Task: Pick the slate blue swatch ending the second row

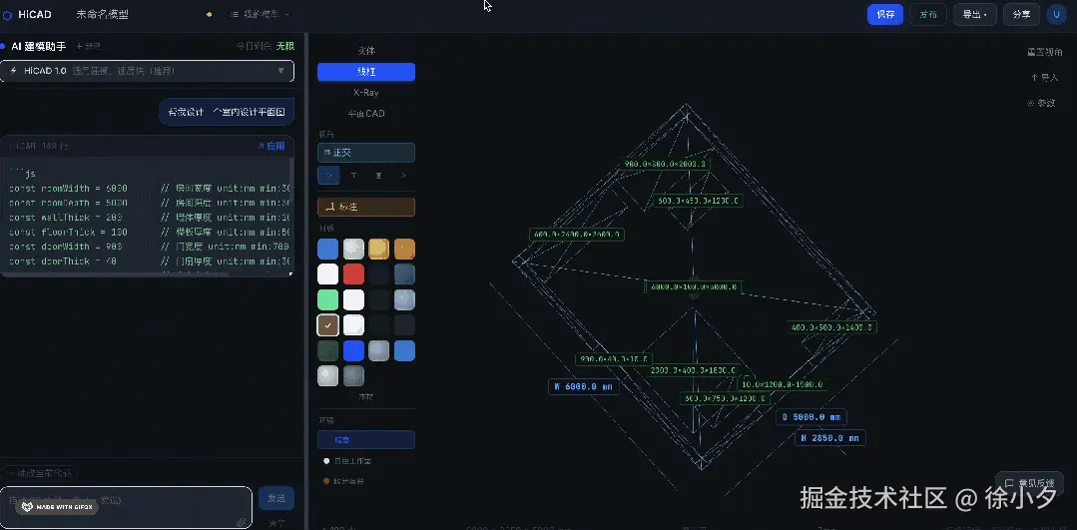Action: tap(404, 274)
